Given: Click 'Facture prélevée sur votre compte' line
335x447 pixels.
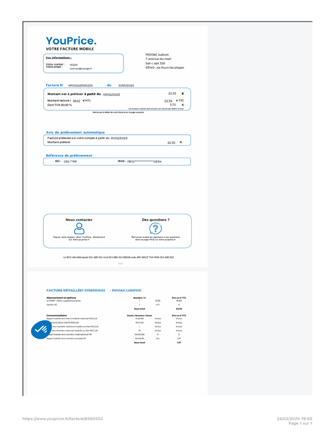Looking at the screenshot, I should tap(87, 138).
